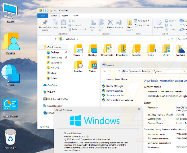The image size is (187, 153).
Task: Select the Searches folder icon
Action: (x=78, y=66)
